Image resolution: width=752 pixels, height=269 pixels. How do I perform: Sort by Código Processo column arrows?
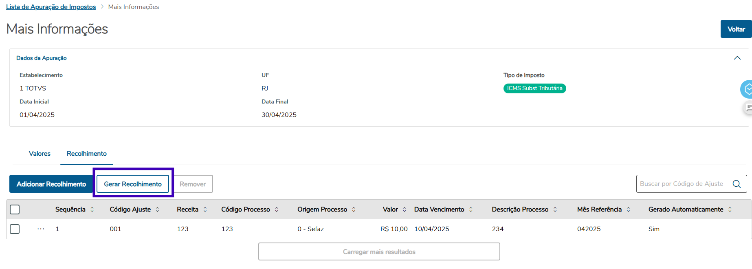277,209
